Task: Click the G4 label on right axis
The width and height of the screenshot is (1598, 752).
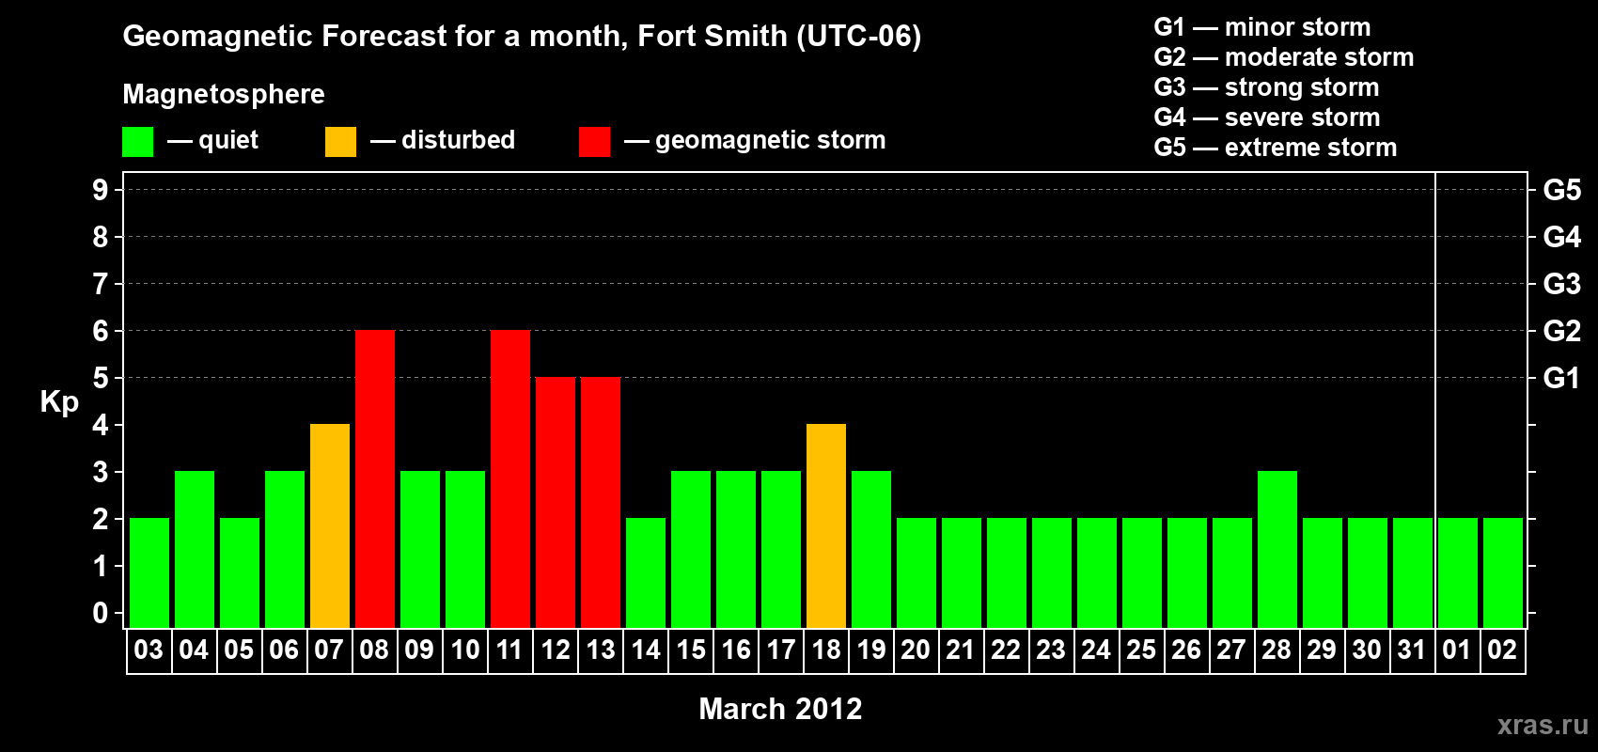Action: pos(1562,237)
